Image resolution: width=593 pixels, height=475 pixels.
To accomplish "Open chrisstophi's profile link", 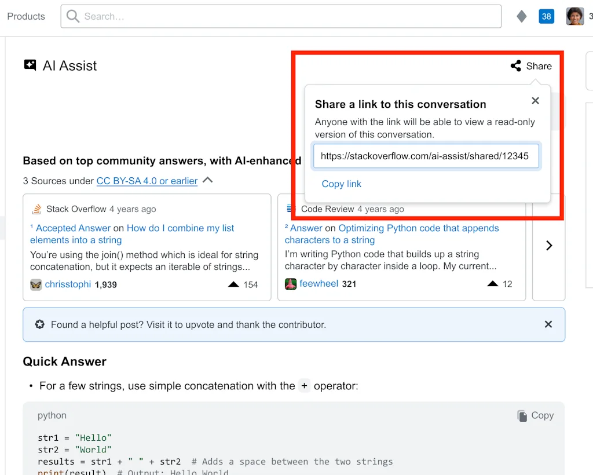I will click(69, 284).
